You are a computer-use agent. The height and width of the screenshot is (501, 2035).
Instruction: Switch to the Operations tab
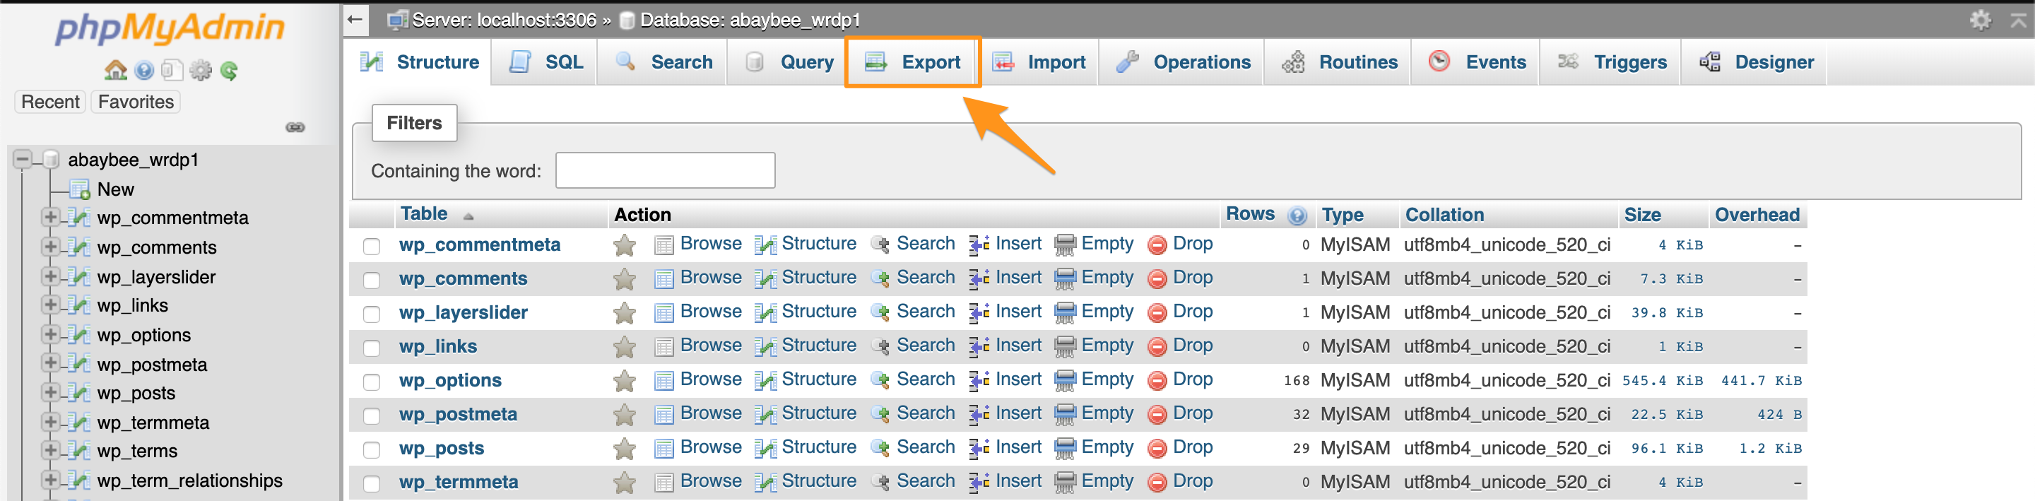click(x=1184, y=61)
